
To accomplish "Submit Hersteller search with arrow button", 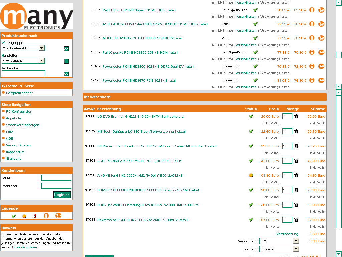I will [66, 61].
